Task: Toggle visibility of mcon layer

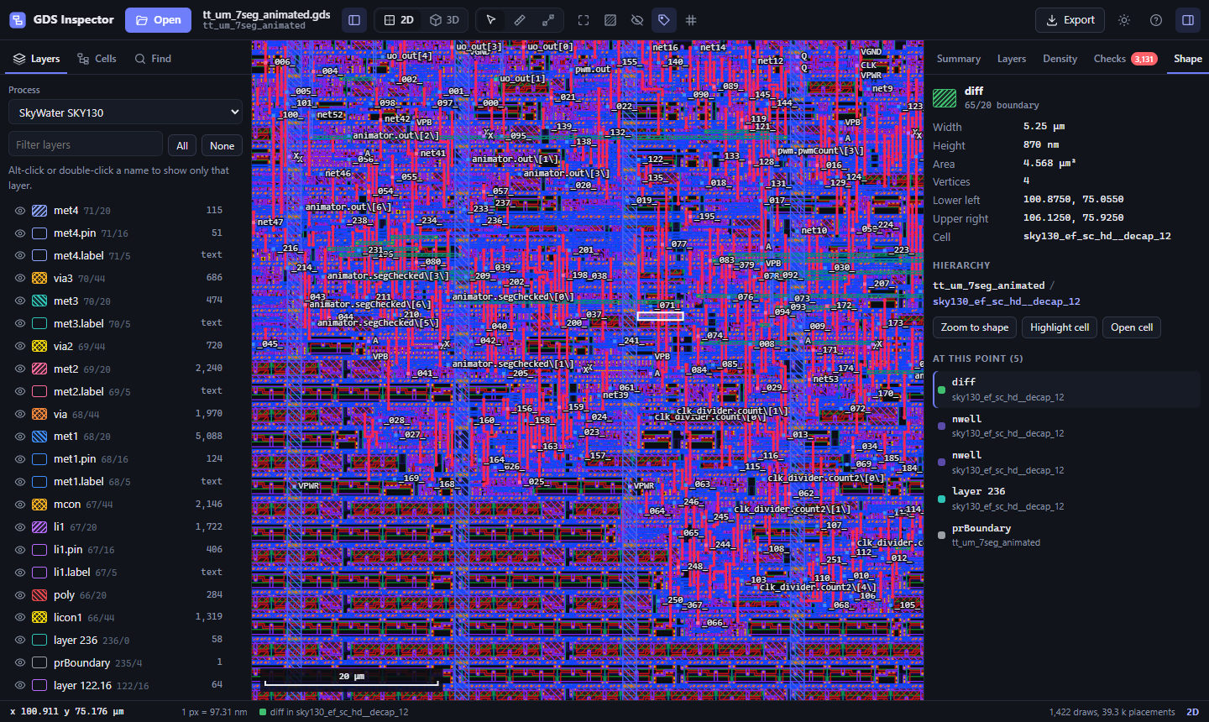Action: pyautogui.click(x=20, y=505)
